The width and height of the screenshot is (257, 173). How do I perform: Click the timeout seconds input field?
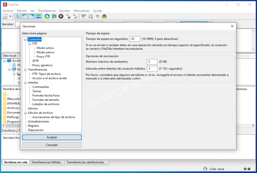pos(135,39)
